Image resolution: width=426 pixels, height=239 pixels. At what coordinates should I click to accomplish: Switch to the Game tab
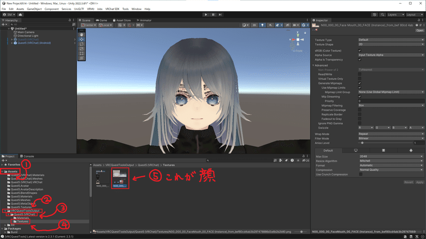pyautogui.click(x=101, y=20)
